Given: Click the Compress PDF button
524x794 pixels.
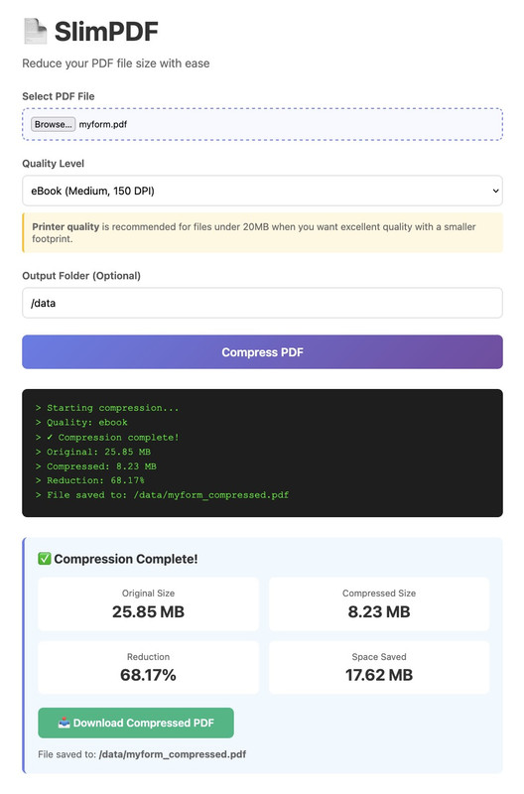Looking at the screenshot, I should [x=262, y=352].
